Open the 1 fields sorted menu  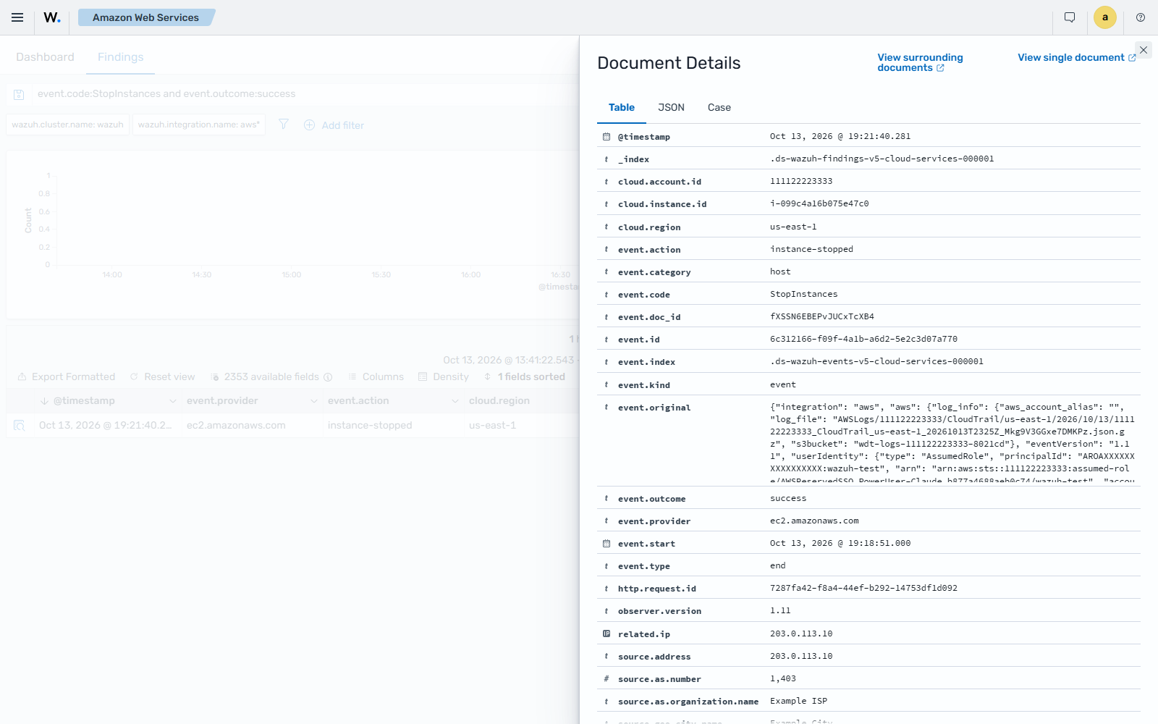point(524,376)
